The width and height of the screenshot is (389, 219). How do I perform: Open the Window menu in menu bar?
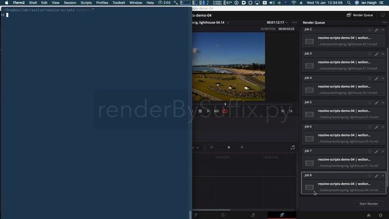click(x=136, y=2)
